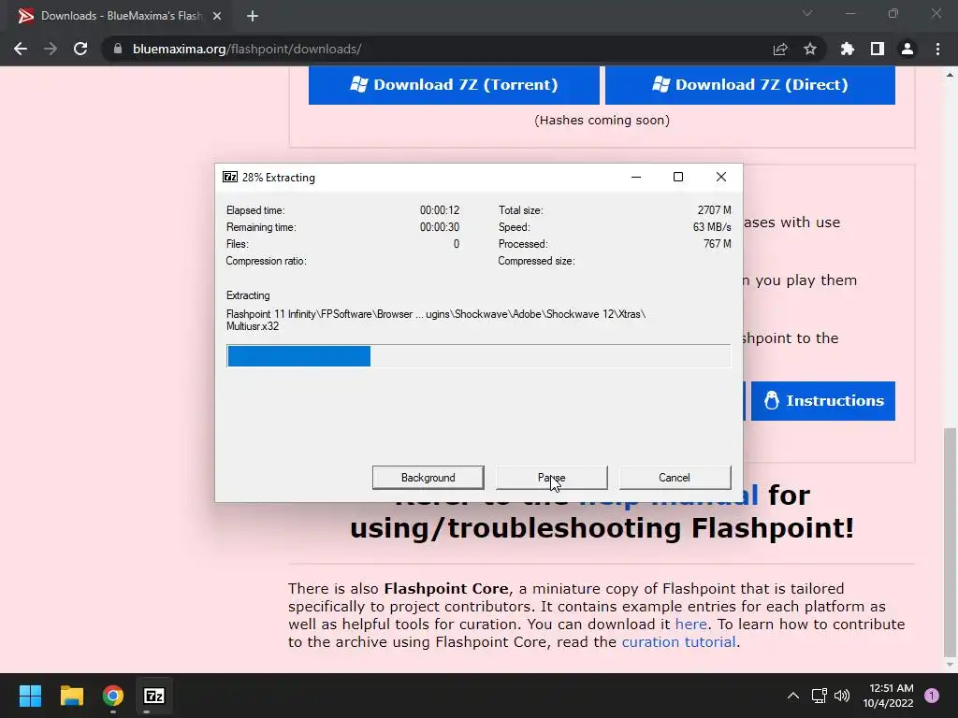Maximize the 7-Zip extracting dialog
The width and height of the screenshot is (958, 718).
pos(678,177)
